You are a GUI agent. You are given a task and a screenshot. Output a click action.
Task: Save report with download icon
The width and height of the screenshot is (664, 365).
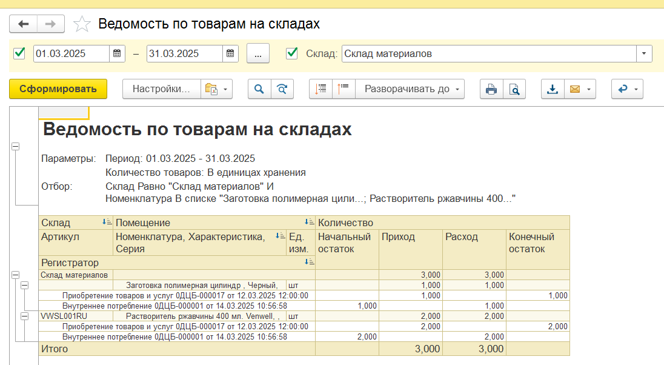click(x=553, y=89)
